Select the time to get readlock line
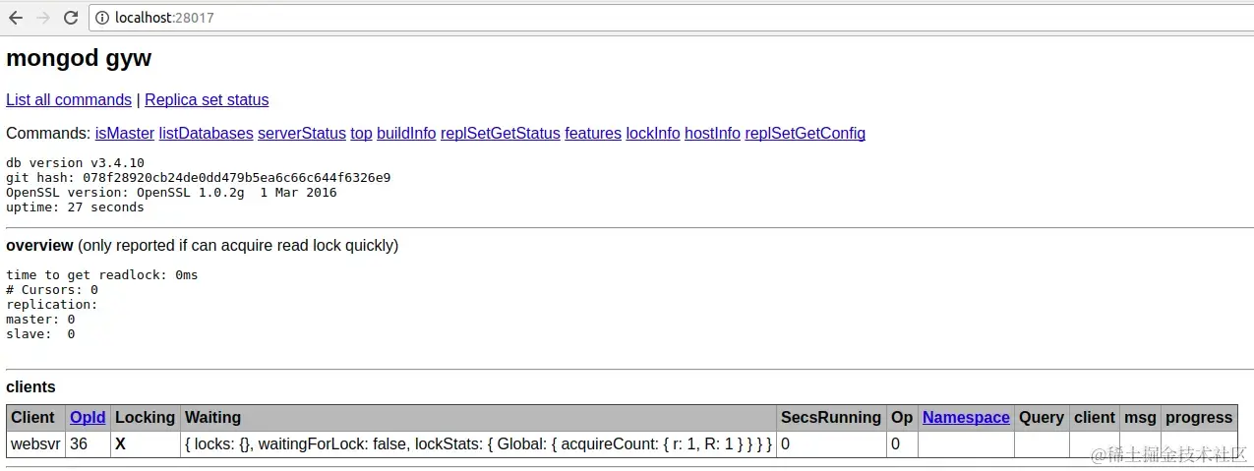This screenshot has width=1254, height=471. [102, 275]
